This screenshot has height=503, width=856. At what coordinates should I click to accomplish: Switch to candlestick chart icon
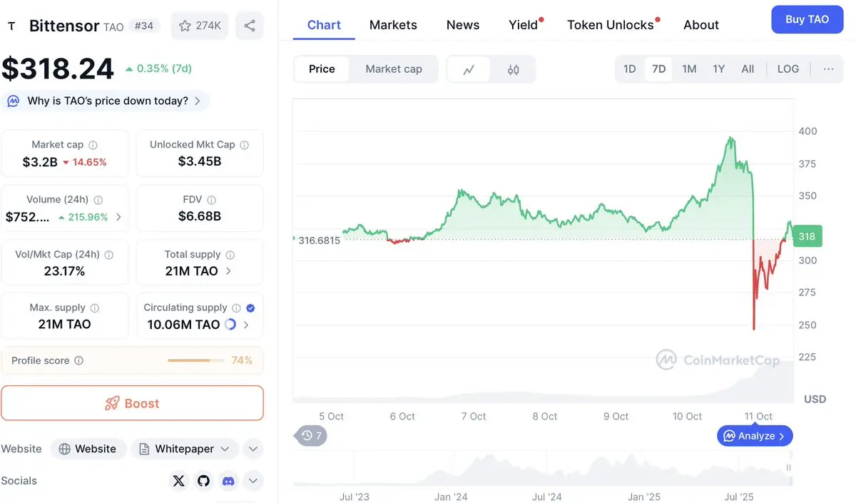(x=514, y=69)
